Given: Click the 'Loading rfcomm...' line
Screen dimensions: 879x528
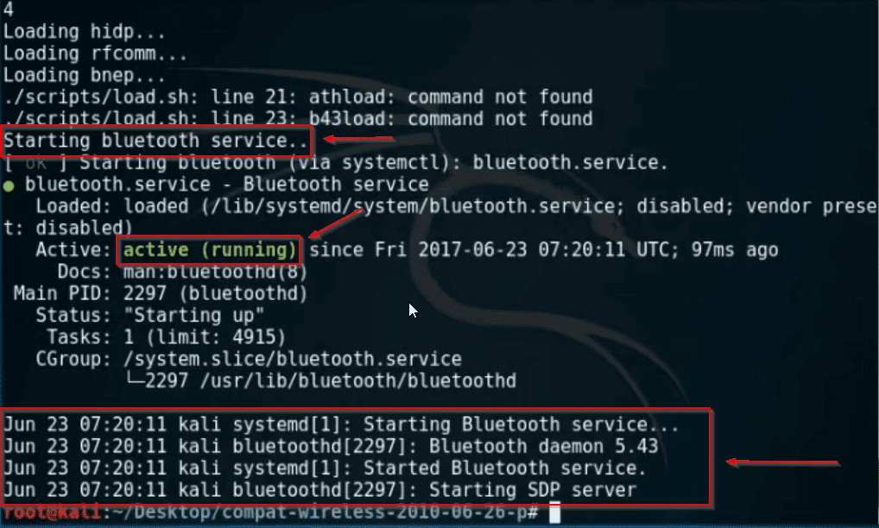Looking at the screenshot, I should pos(95,53).
